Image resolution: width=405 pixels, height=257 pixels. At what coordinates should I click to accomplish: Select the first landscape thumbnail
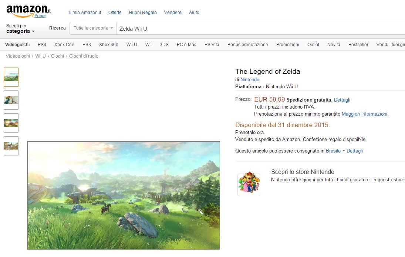pyautogui.click(x=11, y=77)
